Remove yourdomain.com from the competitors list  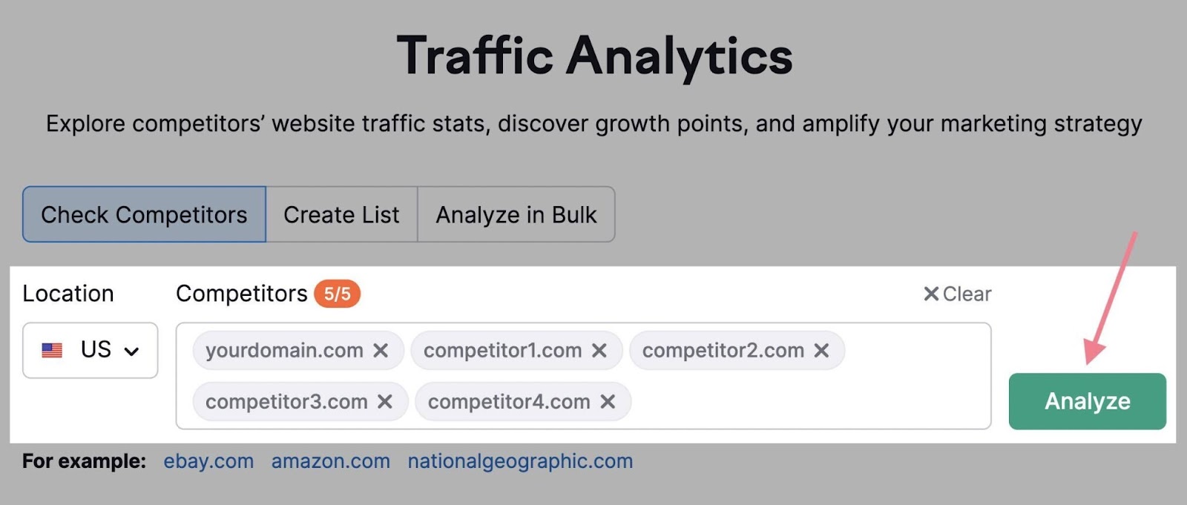click(x=383, y=350)
